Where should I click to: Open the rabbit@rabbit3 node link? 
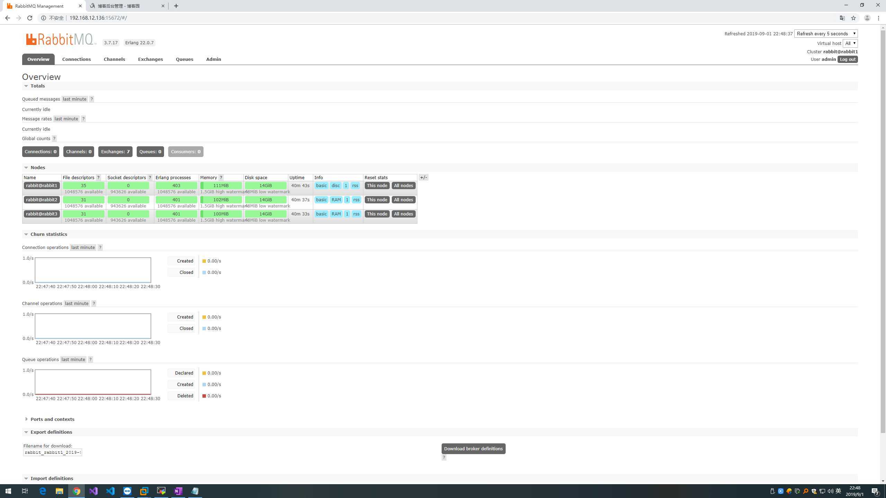click(42, 214)
